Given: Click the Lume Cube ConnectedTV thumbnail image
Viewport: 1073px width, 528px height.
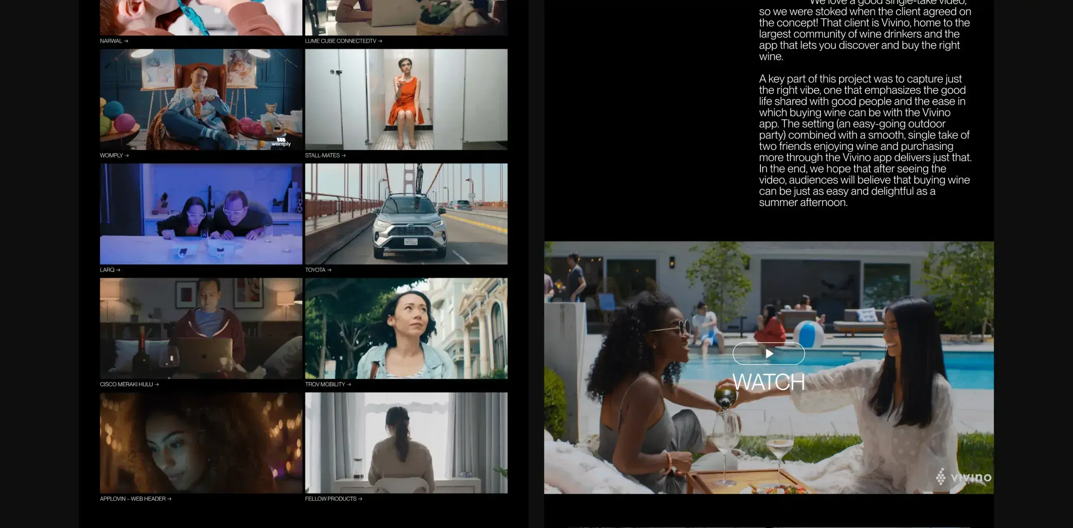Looking at the screenshot, I should [x=406, y=17].
